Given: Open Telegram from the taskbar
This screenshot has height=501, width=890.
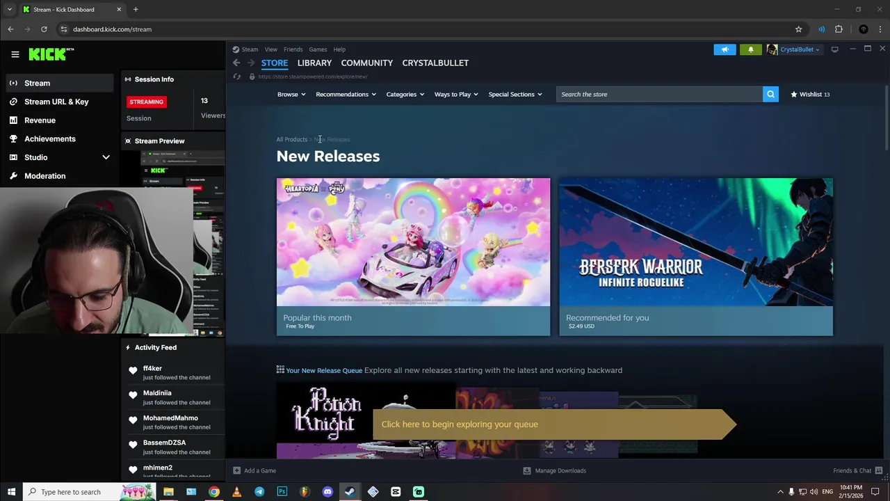Looking at the screenshot, I should (x=259, y=492).
